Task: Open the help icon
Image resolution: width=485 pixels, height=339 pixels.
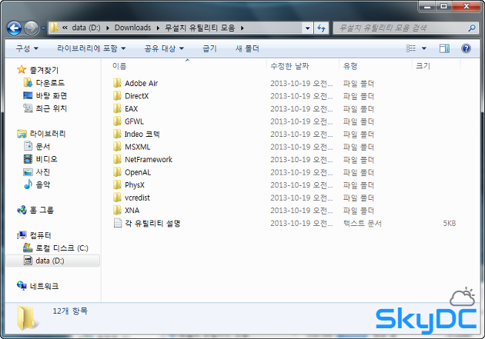Action: [x=466, y=48]
